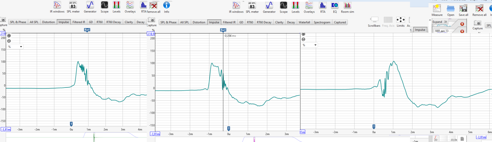Open the graph Limits control
The image size is (492, 142).
point(401,22)
